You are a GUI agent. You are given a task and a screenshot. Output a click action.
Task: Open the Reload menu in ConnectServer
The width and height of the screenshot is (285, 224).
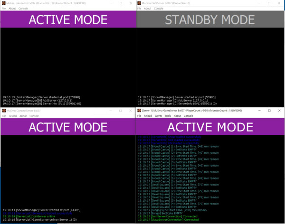click(12, 116)
